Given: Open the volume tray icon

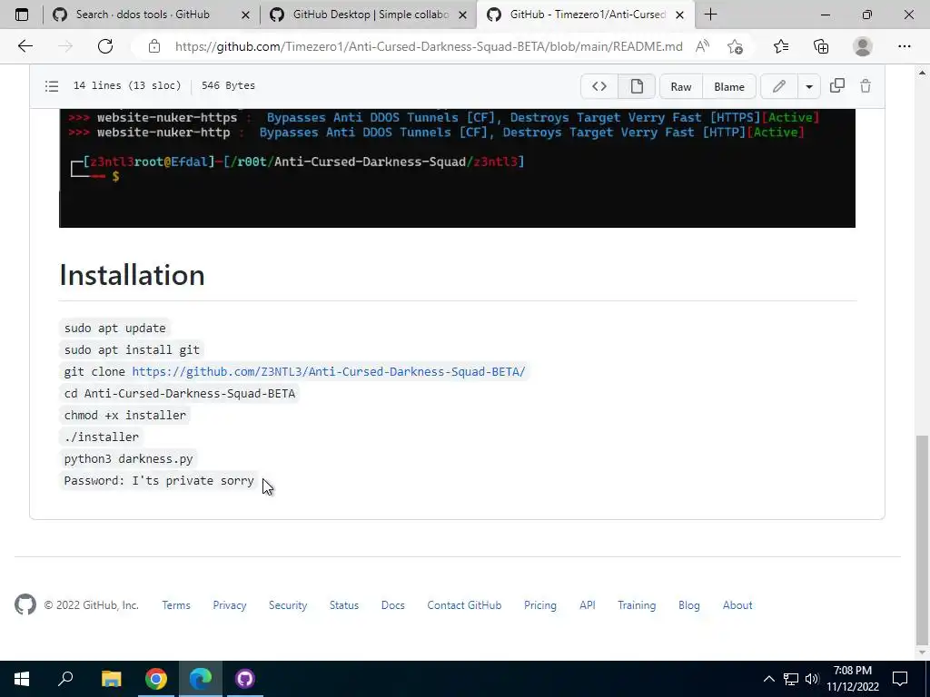Looking at the screenshot, I should [812, 679].
